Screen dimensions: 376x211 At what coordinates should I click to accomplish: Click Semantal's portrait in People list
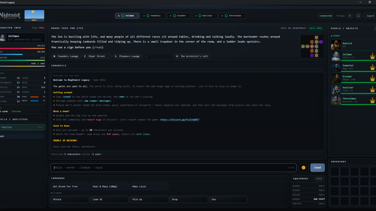[x=335, y=67]
